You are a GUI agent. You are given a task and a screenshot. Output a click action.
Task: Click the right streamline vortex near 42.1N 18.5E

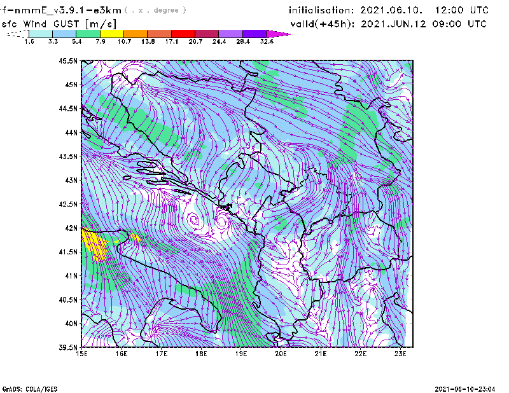click(x=221, y=221)
